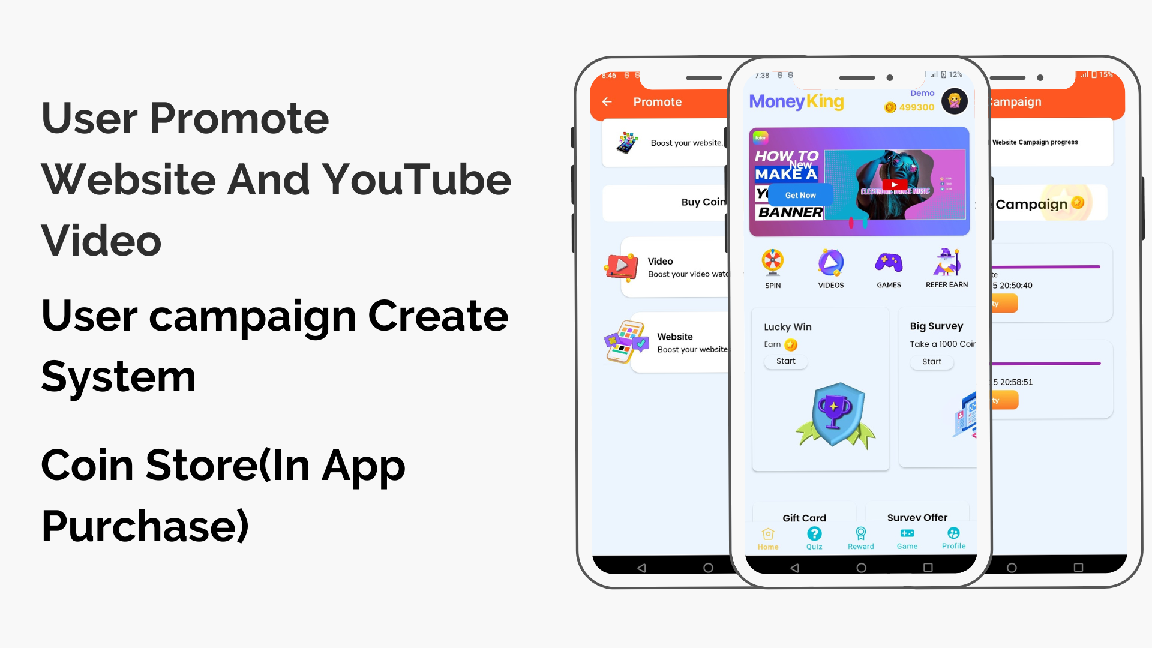Toggle the Demo user account selector
This screenshot has width=1152, height=648.
tap(956, 100)
